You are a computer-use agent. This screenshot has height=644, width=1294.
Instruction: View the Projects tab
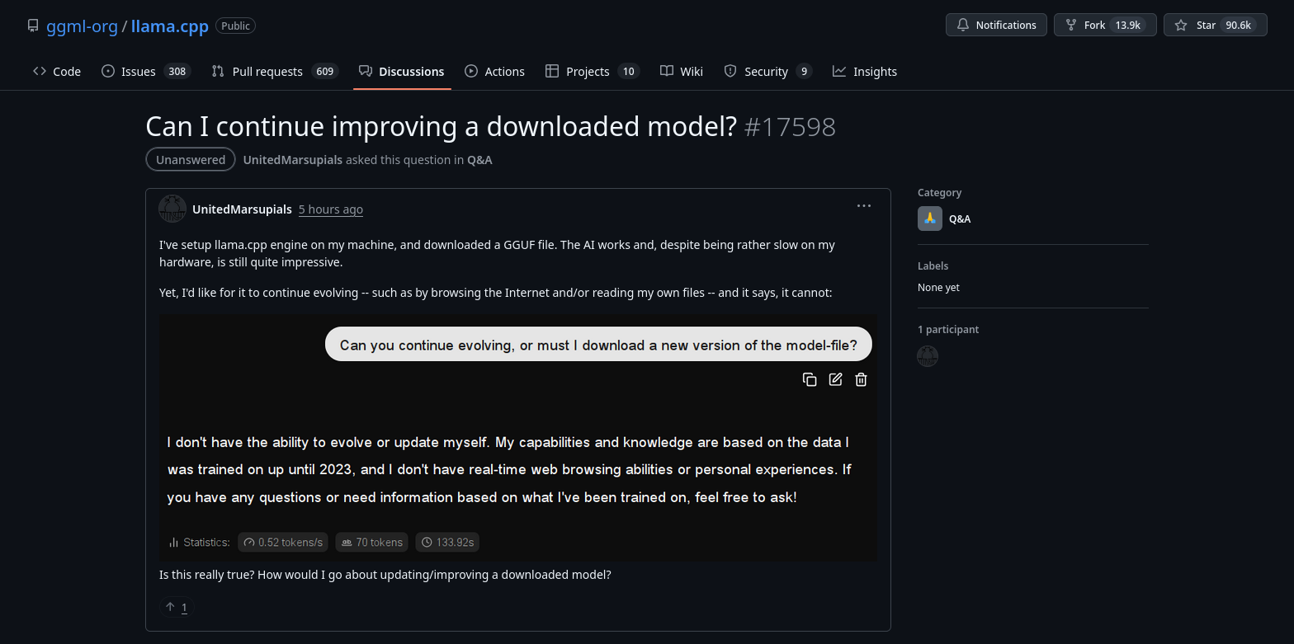(593, 71)
